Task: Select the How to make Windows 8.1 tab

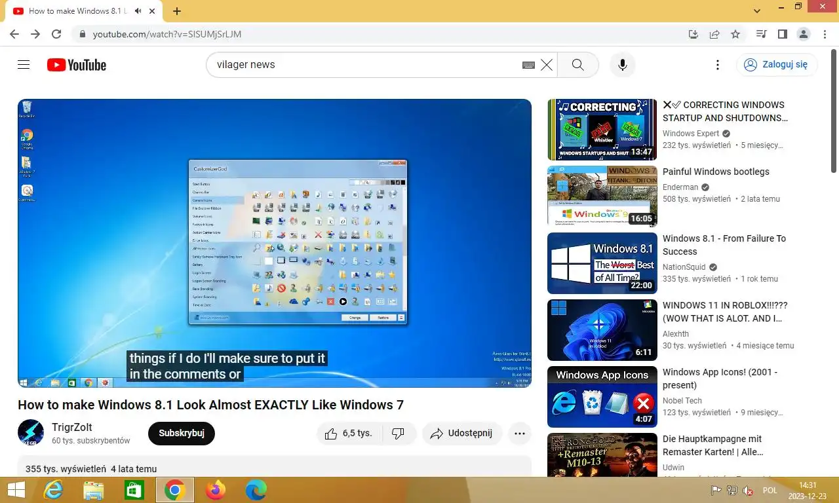Action: pyautogui.click(x=83, y=11)
